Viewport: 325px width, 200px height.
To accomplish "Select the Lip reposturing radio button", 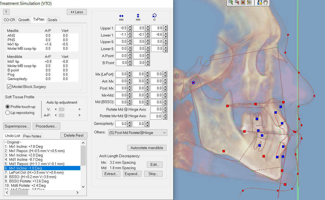I will point(8,113).
